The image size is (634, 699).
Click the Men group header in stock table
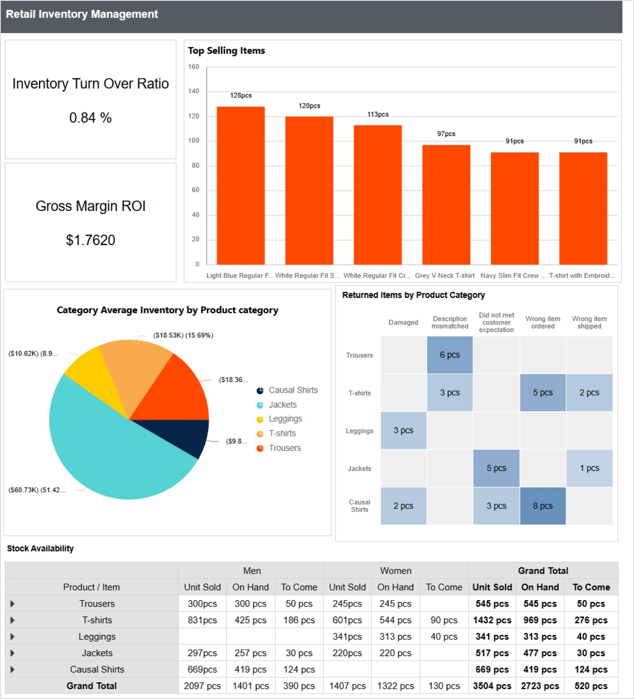pos(252,571)
